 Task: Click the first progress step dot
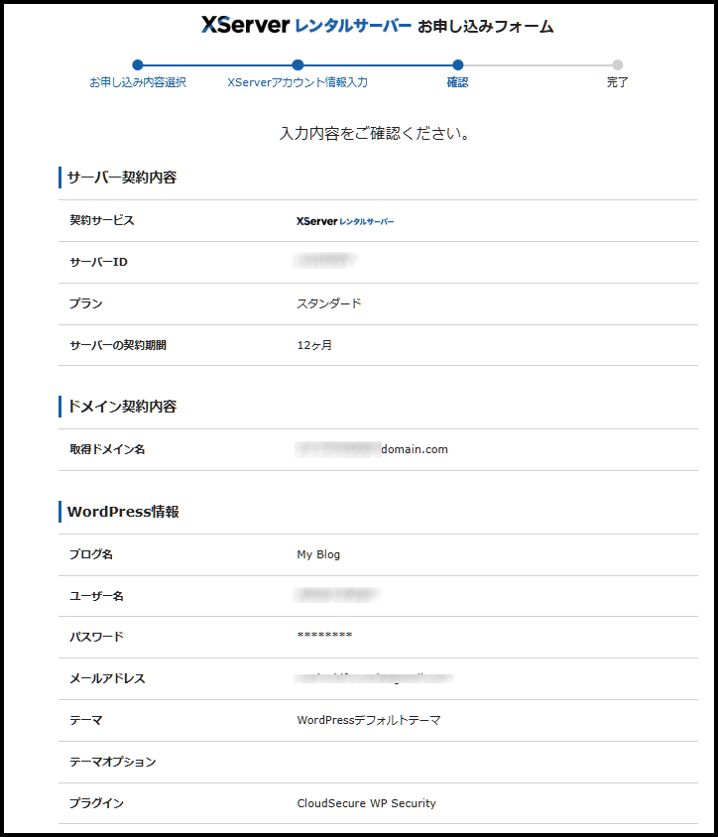tap(138, 65)
